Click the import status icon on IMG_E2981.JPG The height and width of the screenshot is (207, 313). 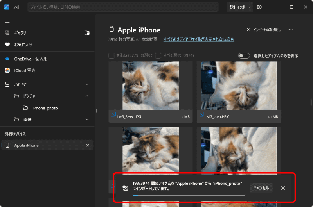pyautogui.click(x=113, y=115)
